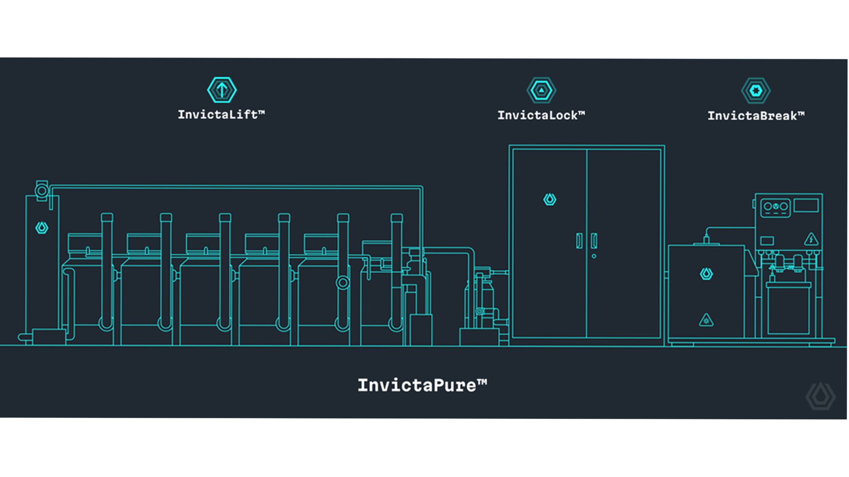Click the droplet logo on the cabinet door
Screen dimensions: 849x477
pos(550,199)
